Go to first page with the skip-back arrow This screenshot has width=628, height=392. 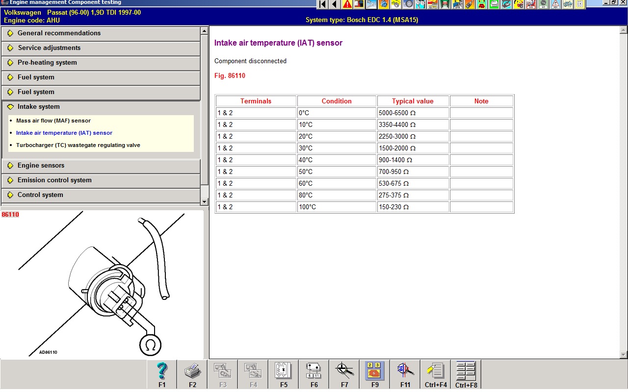point(322,4)
